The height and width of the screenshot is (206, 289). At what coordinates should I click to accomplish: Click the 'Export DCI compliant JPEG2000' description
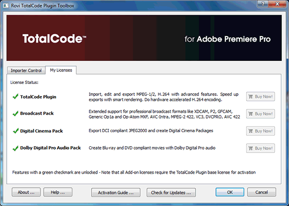151,131
